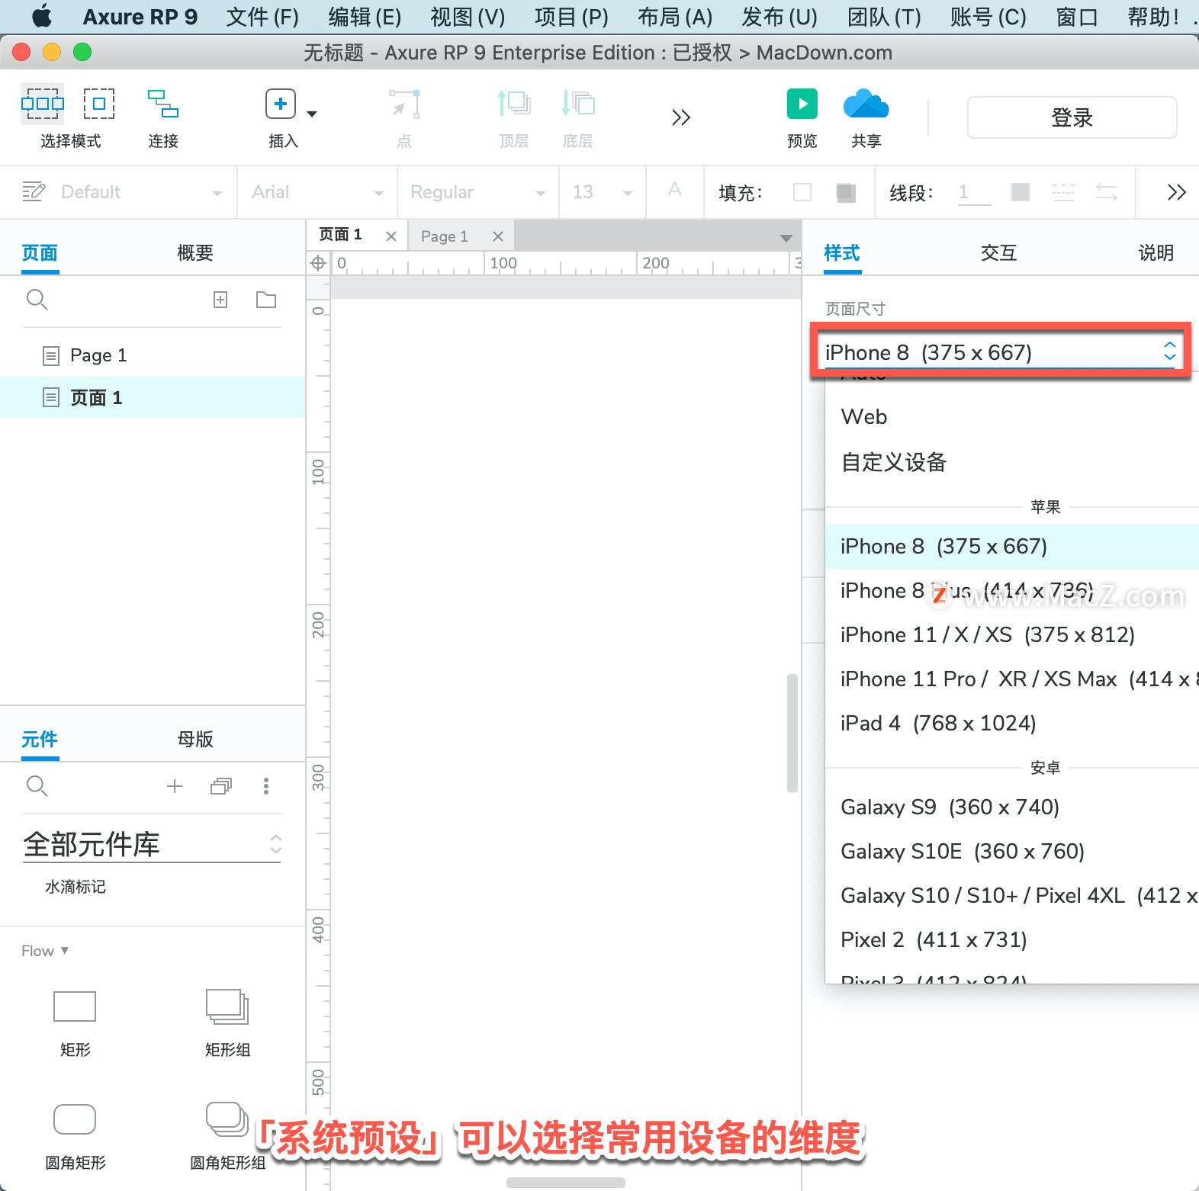Close the Page 1 canvas tab
The height and width of the screenshot is (1191, 1199).
point(498,236)
